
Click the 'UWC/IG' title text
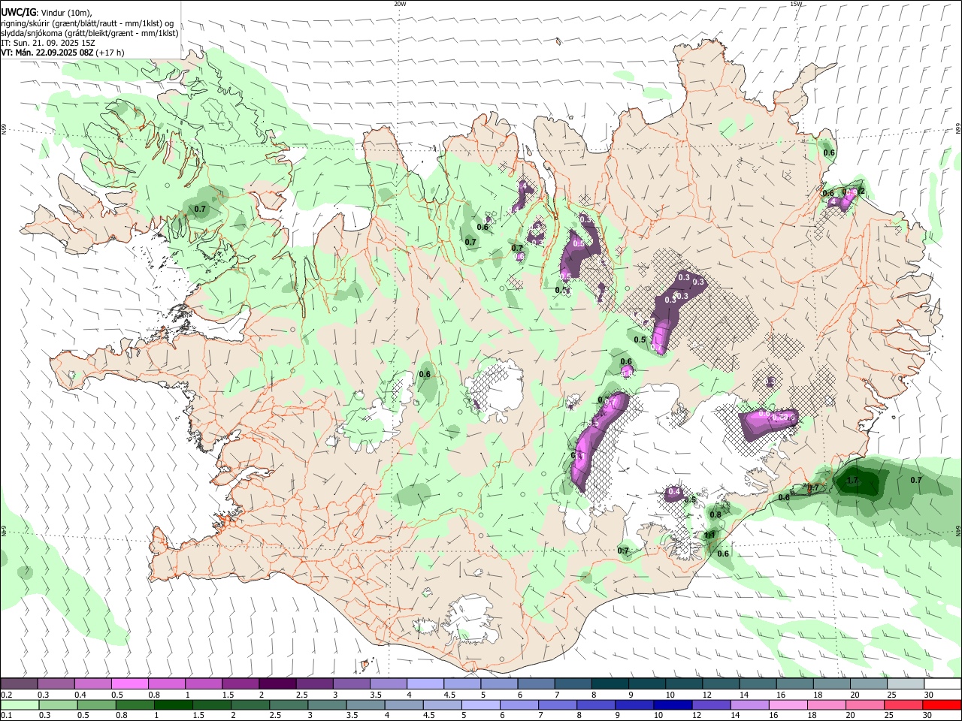click(19, 13)
